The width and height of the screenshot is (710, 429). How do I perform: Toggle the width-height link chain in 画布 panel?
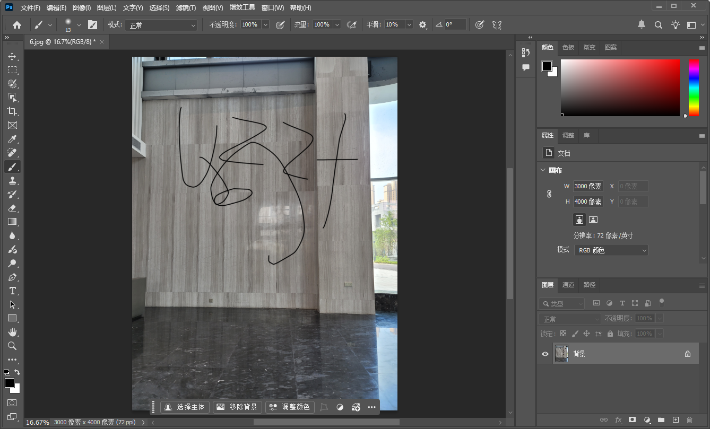pyautogui.click(x=549, y=194)
